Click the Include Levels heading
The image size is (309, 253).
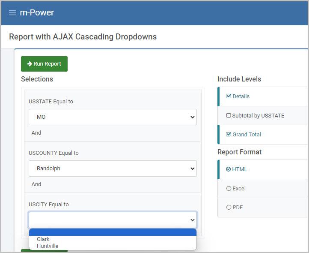239,79
